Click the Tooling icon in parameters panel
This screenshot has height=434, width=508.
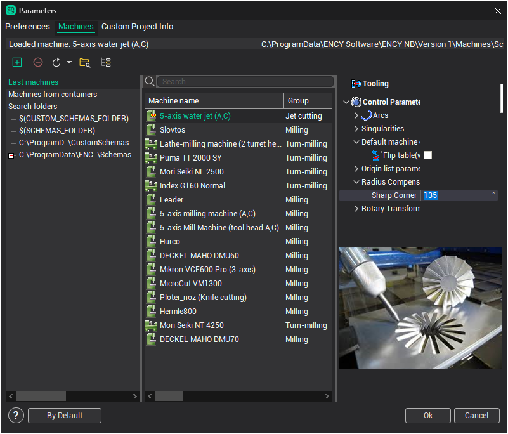click(x=356, y=84)
